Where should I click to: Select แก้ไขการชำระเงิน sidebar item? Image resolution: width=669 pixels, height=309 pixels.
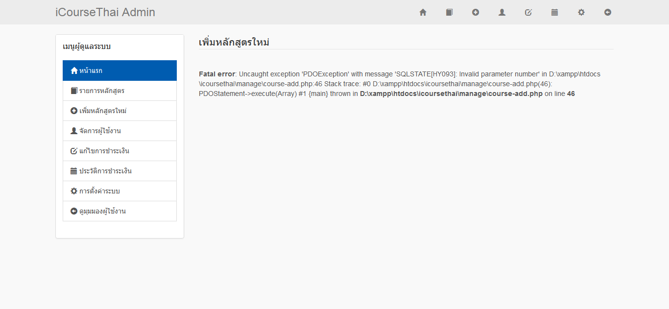(119, 151)
